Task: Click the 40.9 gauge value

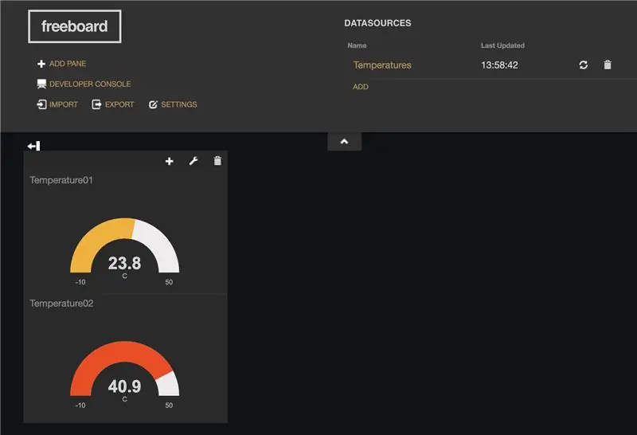Action: coord(124,386)
